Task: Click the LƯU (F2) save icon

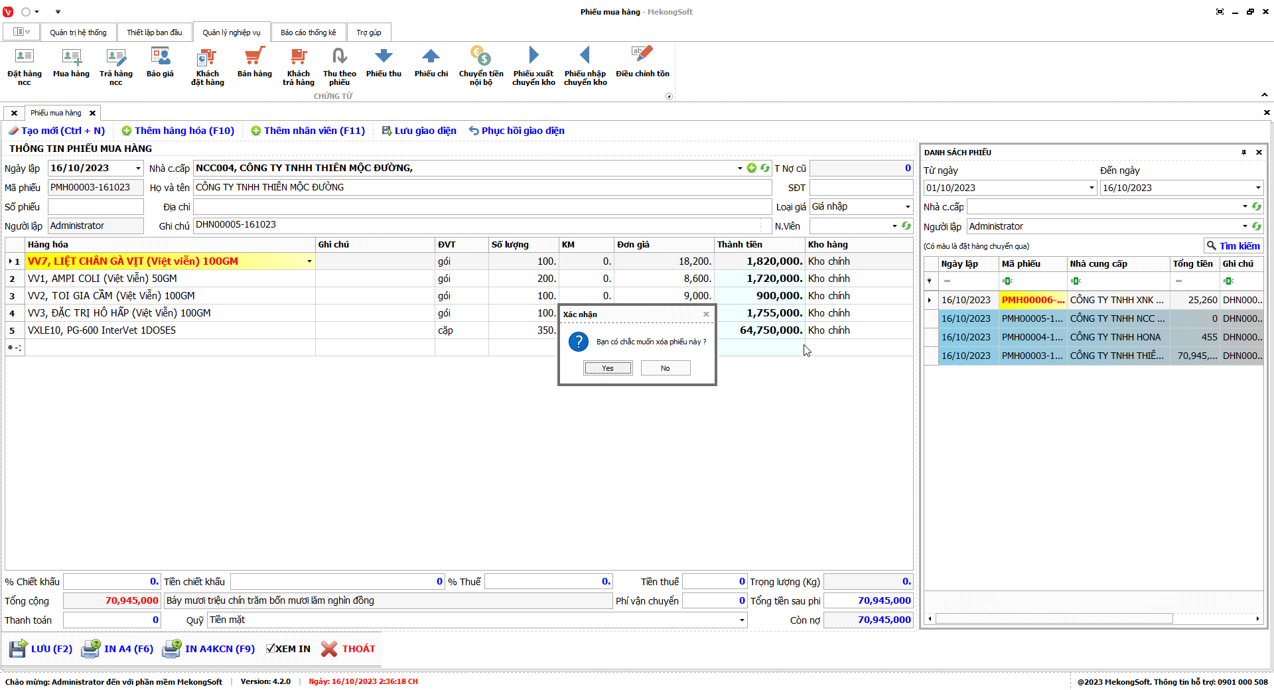Action: pyautogui.click(x=19, y=649)
